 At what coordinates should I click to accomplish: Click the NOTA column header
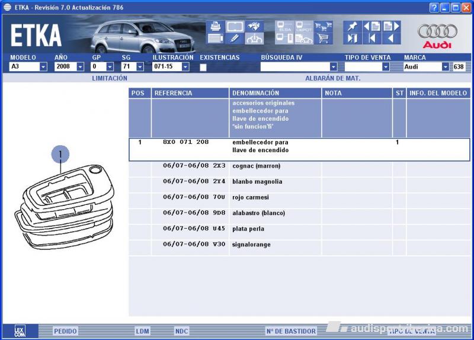pyautogui.click(x=357, y=93)
